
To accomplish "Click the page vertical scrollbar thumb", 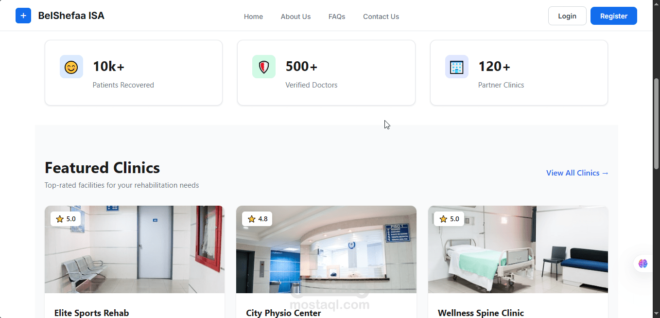I will tap(656, 124).
